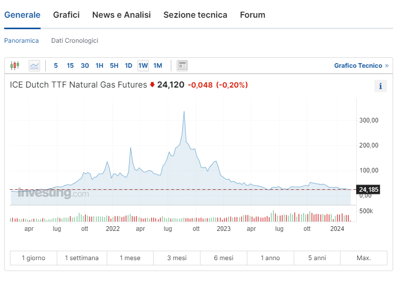
Task: Open the Forum tab
Action: pos(253,15)
